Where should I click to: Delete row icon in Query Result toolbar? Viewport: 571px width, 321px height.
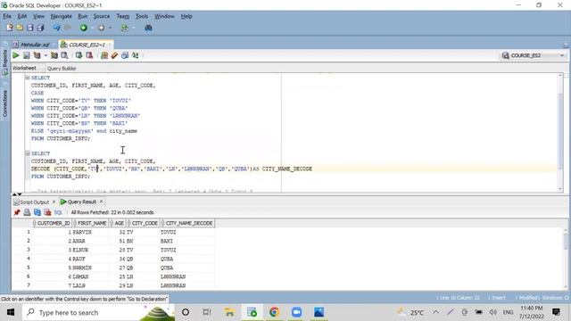[47, 212]
